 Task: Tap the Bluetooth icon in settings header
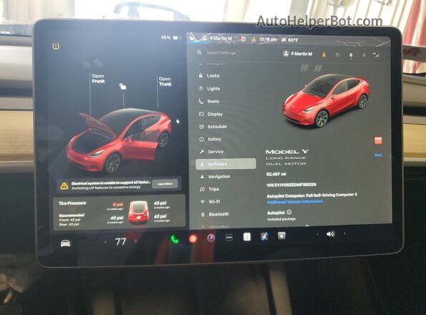pos(364,55)
